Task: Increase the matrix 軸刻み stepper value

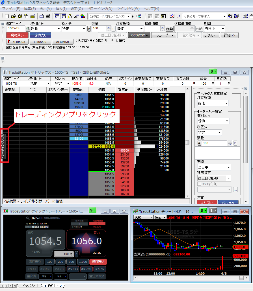Action: pos(229,83)
